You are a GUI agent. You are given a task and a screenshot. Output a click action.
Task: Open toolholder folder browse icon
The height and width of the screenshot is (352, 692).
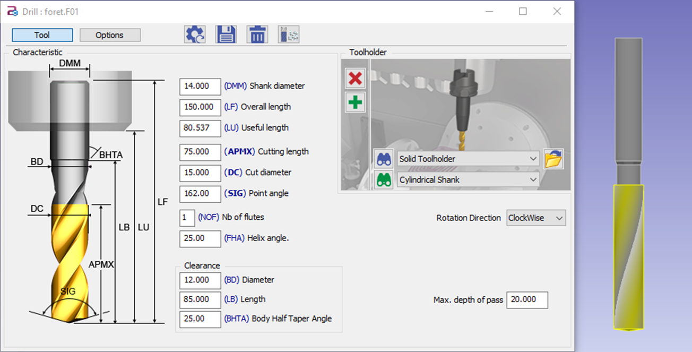coord(553,159)
